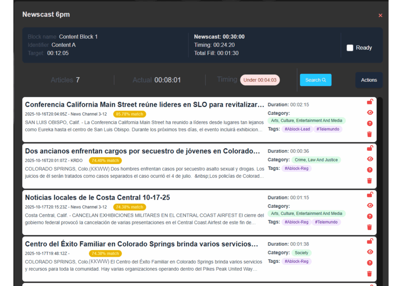
Task: Open the Actions menu
Action: tap(369, 80)
